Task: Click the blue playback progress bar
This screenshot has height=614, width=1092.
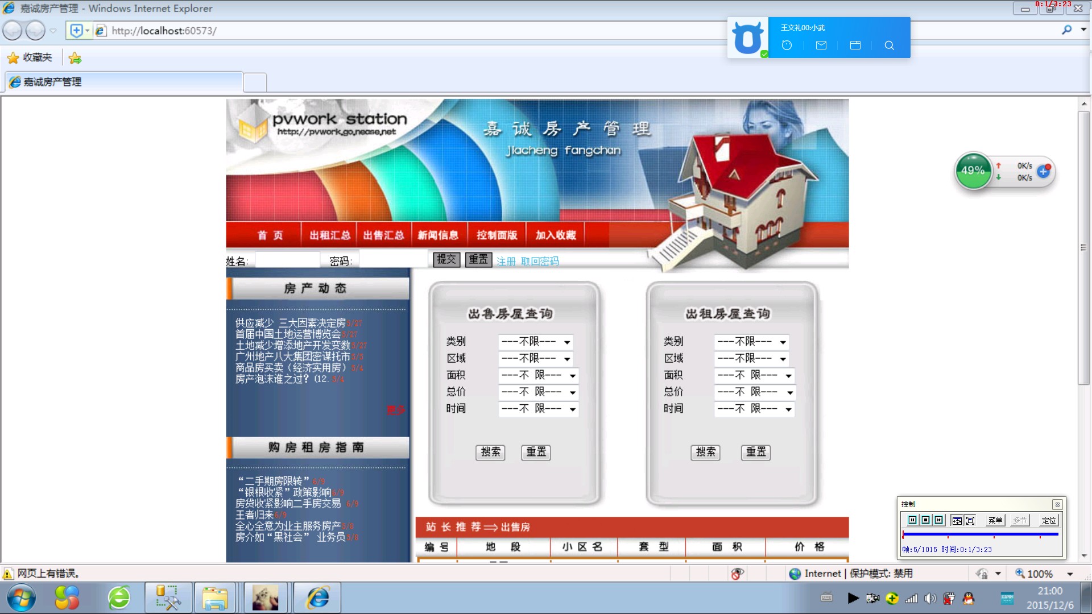Action: [x=980, y=534]
